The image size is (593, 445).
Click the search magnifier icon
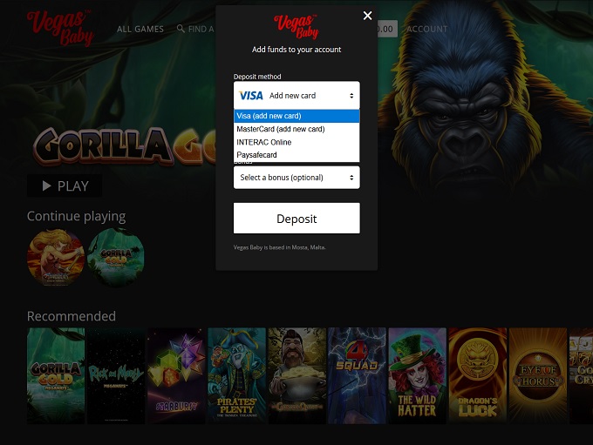(x=181, y=29)
